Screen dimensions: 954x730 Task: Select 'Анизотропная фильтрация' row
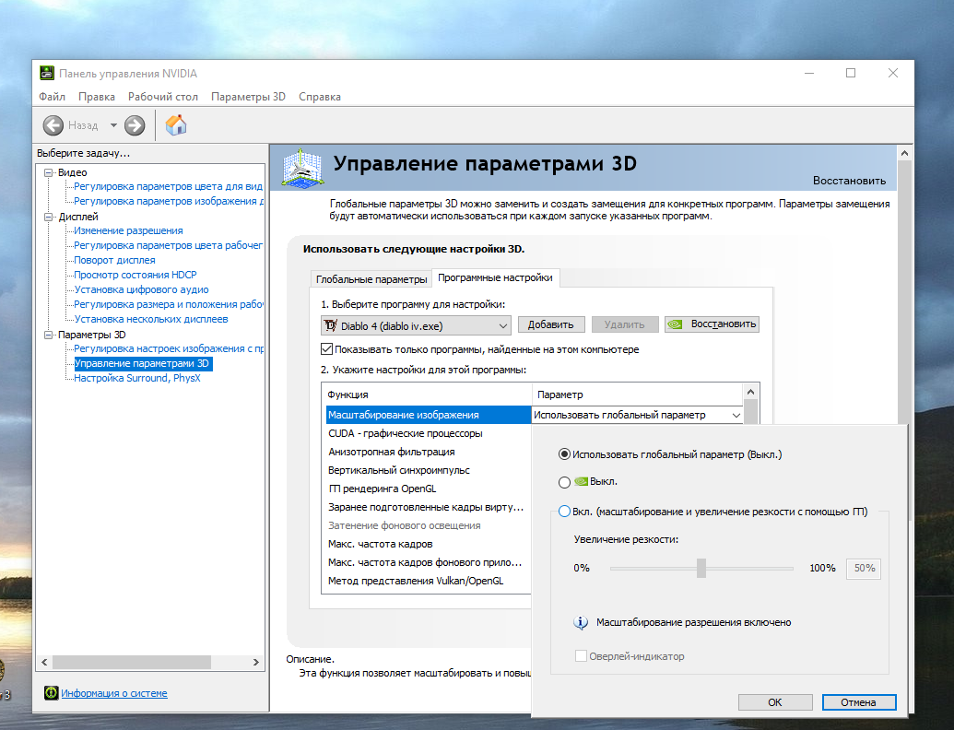coord(429,452)
